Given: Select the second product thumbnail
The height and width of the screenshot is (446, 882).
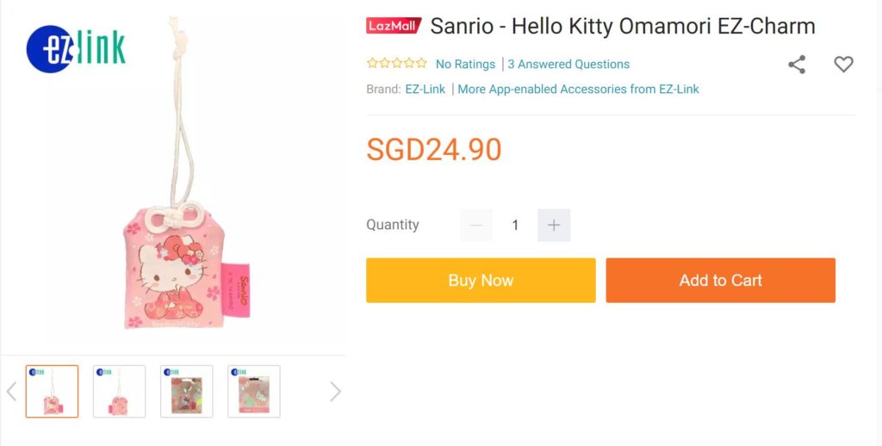Looking at the screenshot, I should point(119,392).
